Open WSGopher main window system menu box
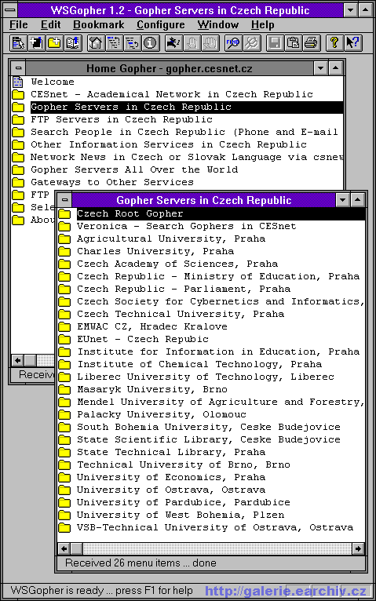Viewport: 376px width, 601px height. (10, 9)
